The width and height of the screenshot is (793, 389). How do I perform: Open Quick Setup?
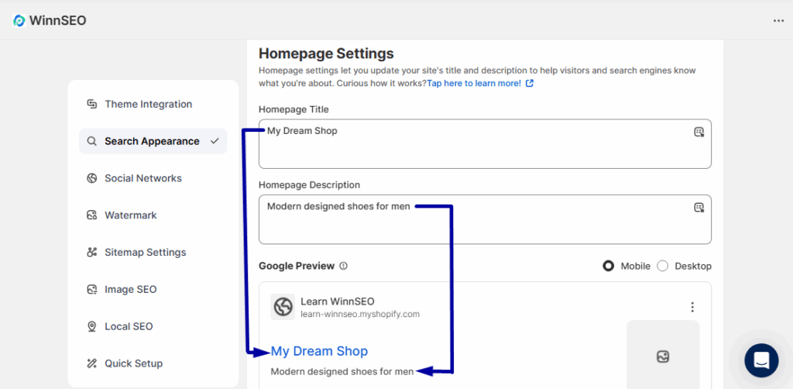point(153,363)
